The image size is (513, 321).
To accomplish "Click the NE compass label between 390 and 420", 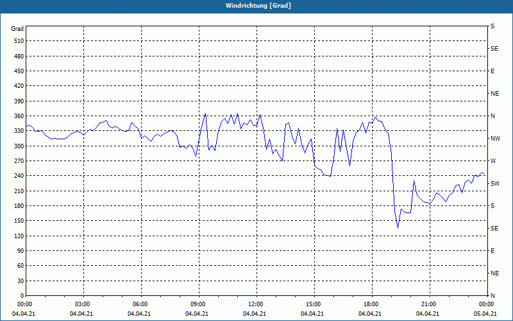I will point(494,94).
